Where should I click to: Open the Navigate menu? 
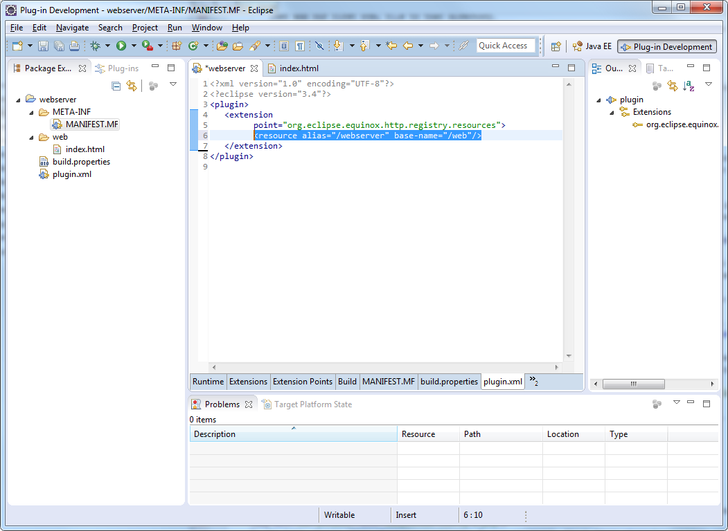pyautogui.click(x=72, y=28)
